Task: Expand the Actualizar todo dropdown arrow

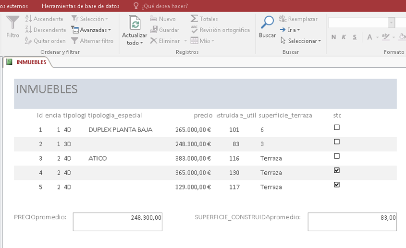Action: pyautogui.click(x=141, y=43)
